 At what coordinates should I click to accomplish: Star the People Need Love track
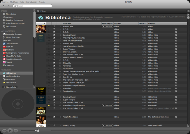[x=49, y=117]
